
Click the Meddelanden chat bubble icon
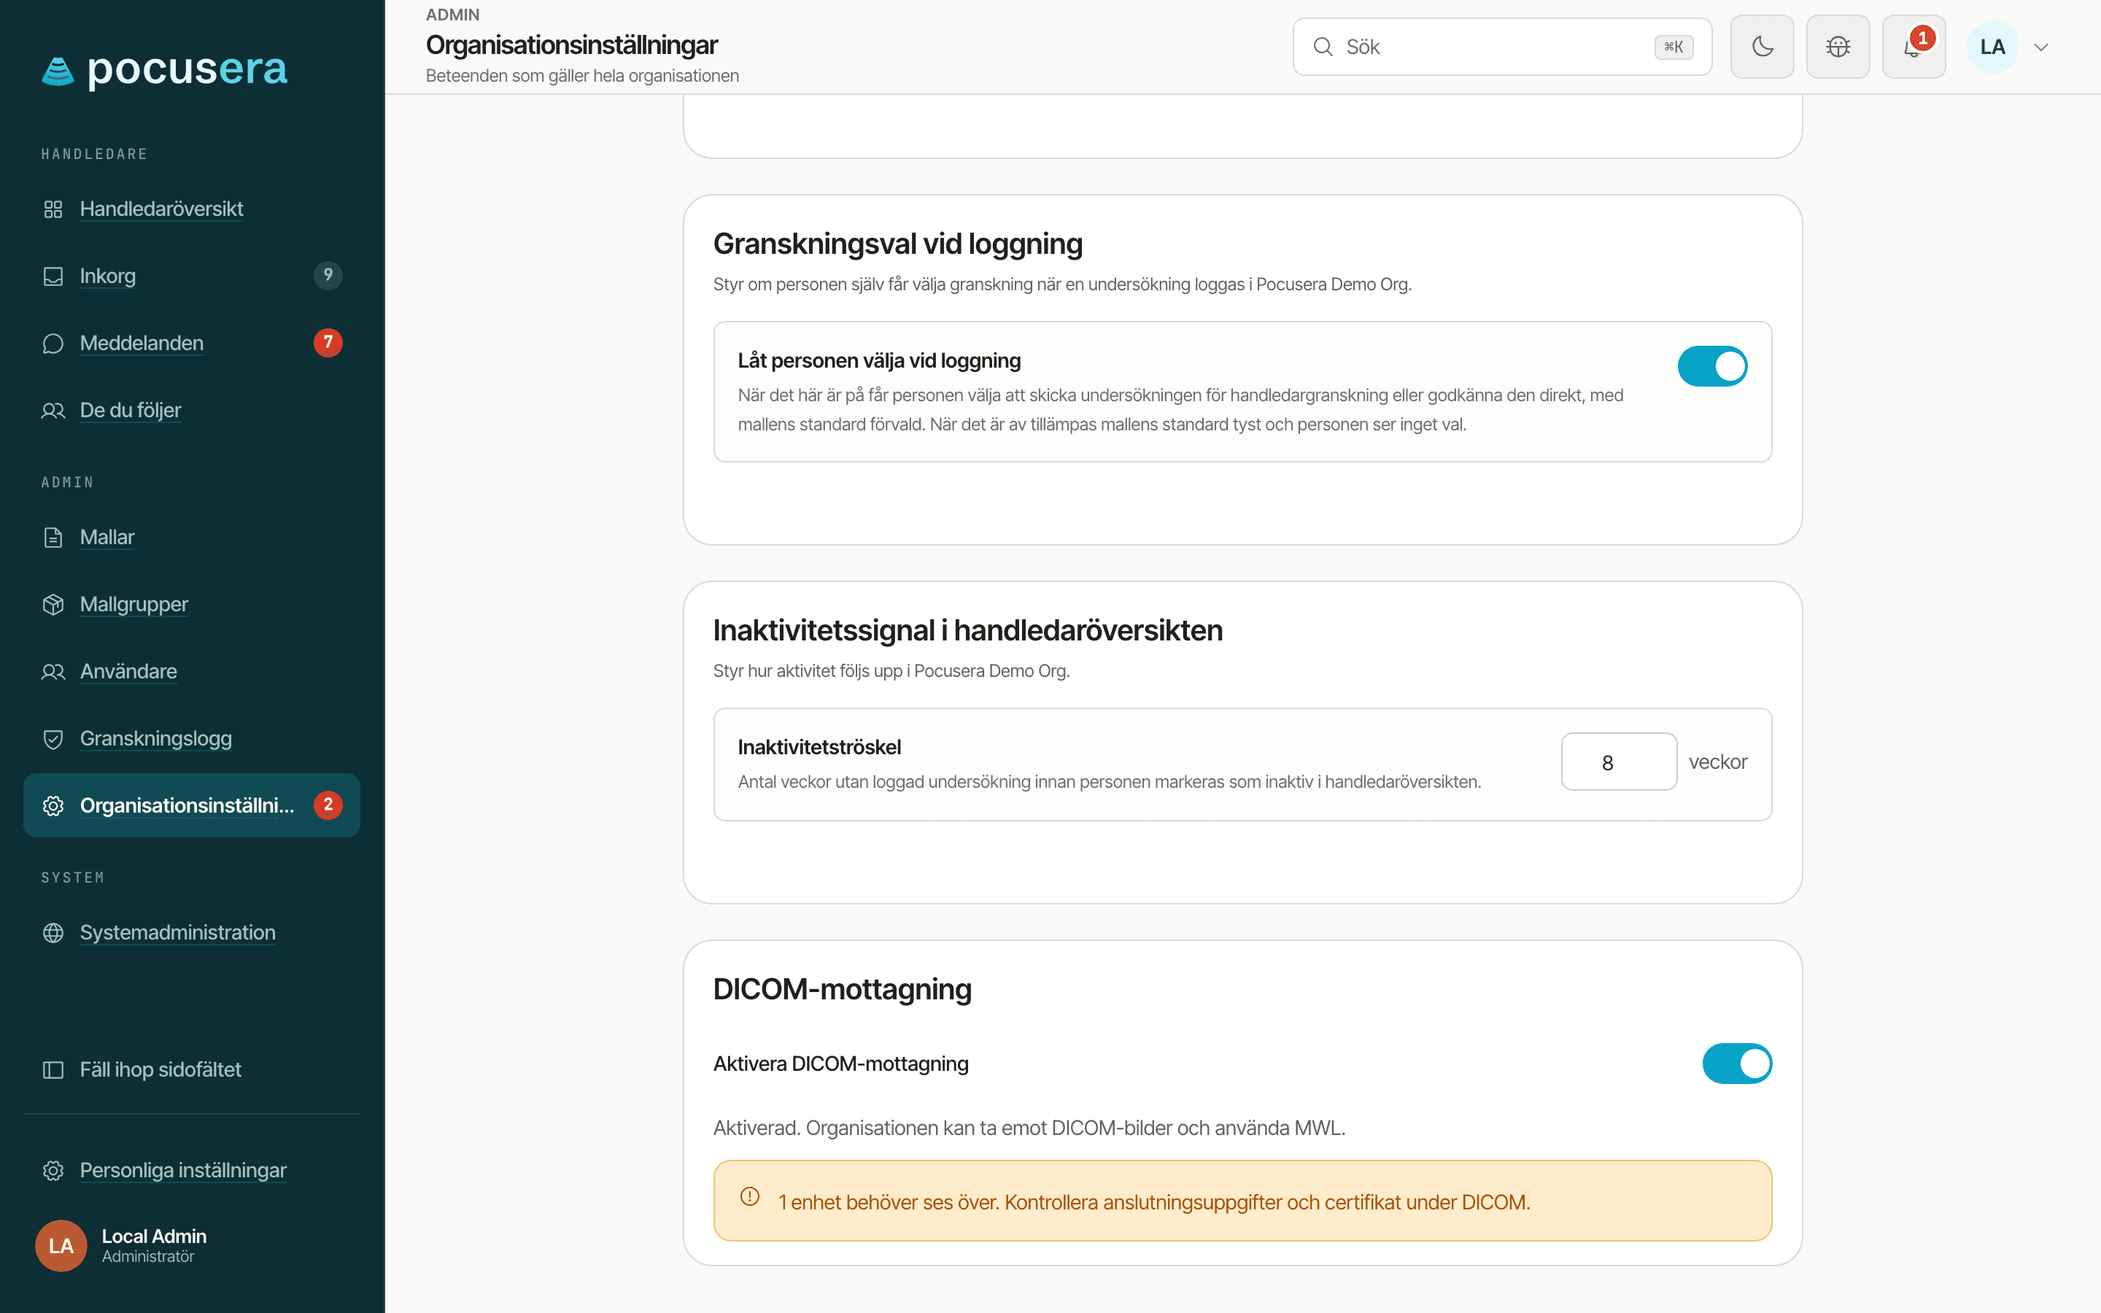click(53, 343)
